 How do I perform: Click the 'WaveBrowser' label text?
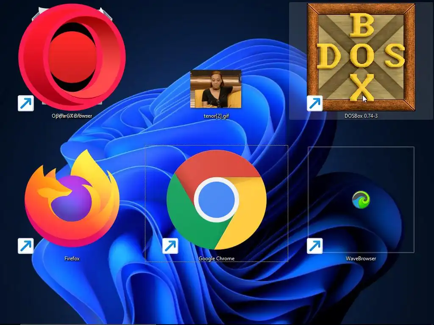coord(361,259)
